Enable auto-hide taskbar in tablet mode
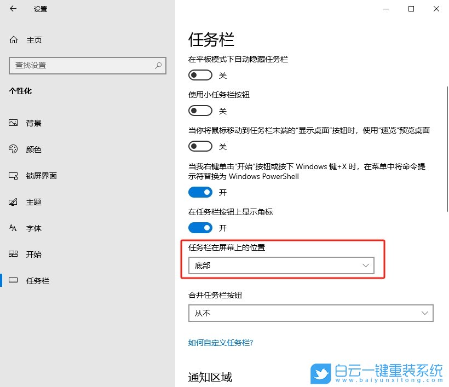 [200, 75]
